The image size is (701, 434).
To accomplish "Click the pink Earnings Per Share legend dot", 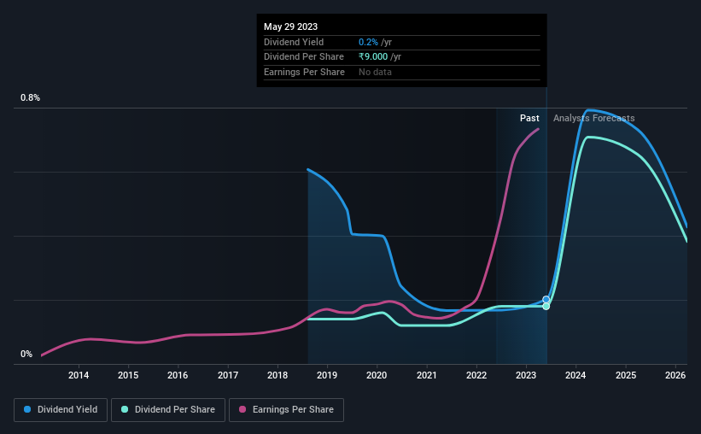I will click(x=242, y=409).
